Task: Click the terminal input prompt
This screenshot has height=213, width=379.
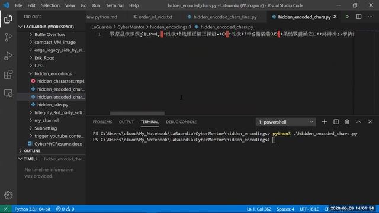Action: tap(274, 140)
